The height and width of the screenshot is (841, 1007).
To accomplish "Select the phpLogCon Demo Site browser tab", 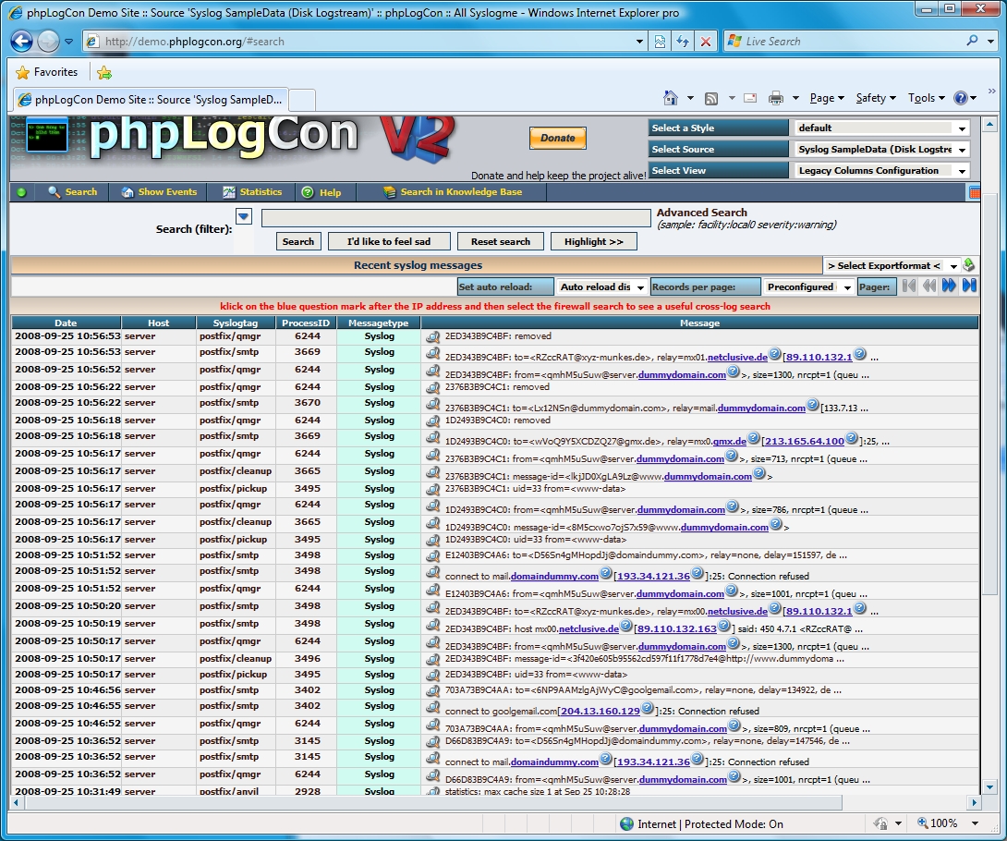I will 151,100.
